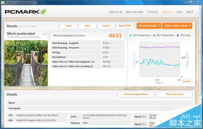This screenshot has height=129, width=203.
Task: Click the NVMe SAMSUNG drive entry
Action: (105, 116)
